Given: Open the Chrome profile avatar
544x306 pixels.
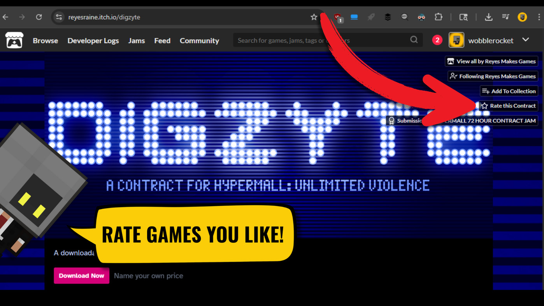Looking at the screenshot, I should (x=522, y=17).
